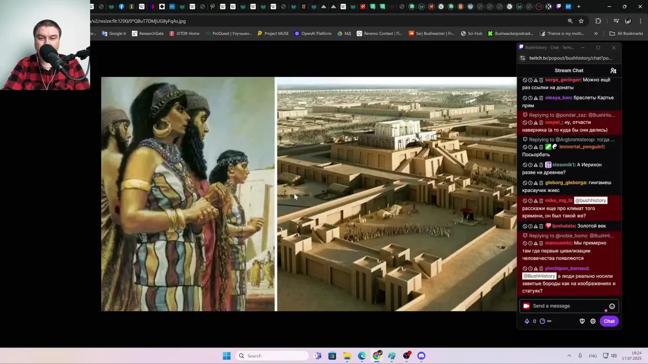Click reply thread to @pondar_zaz
Viewport: 648px width, 364px height.
569,115
